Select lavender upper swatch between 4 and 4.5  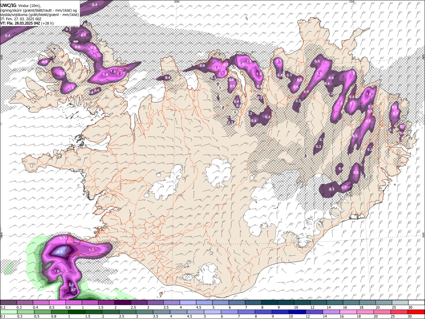point(188,302)
